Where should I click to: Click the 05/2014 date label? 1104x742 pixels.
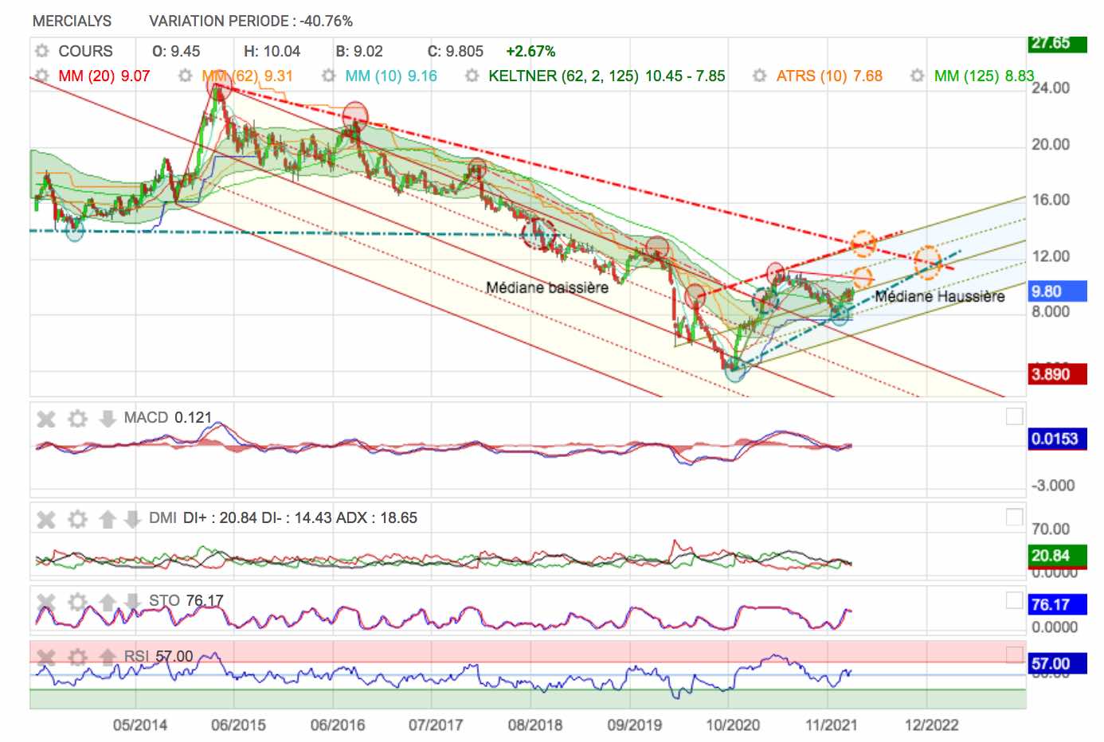[140, 724]
